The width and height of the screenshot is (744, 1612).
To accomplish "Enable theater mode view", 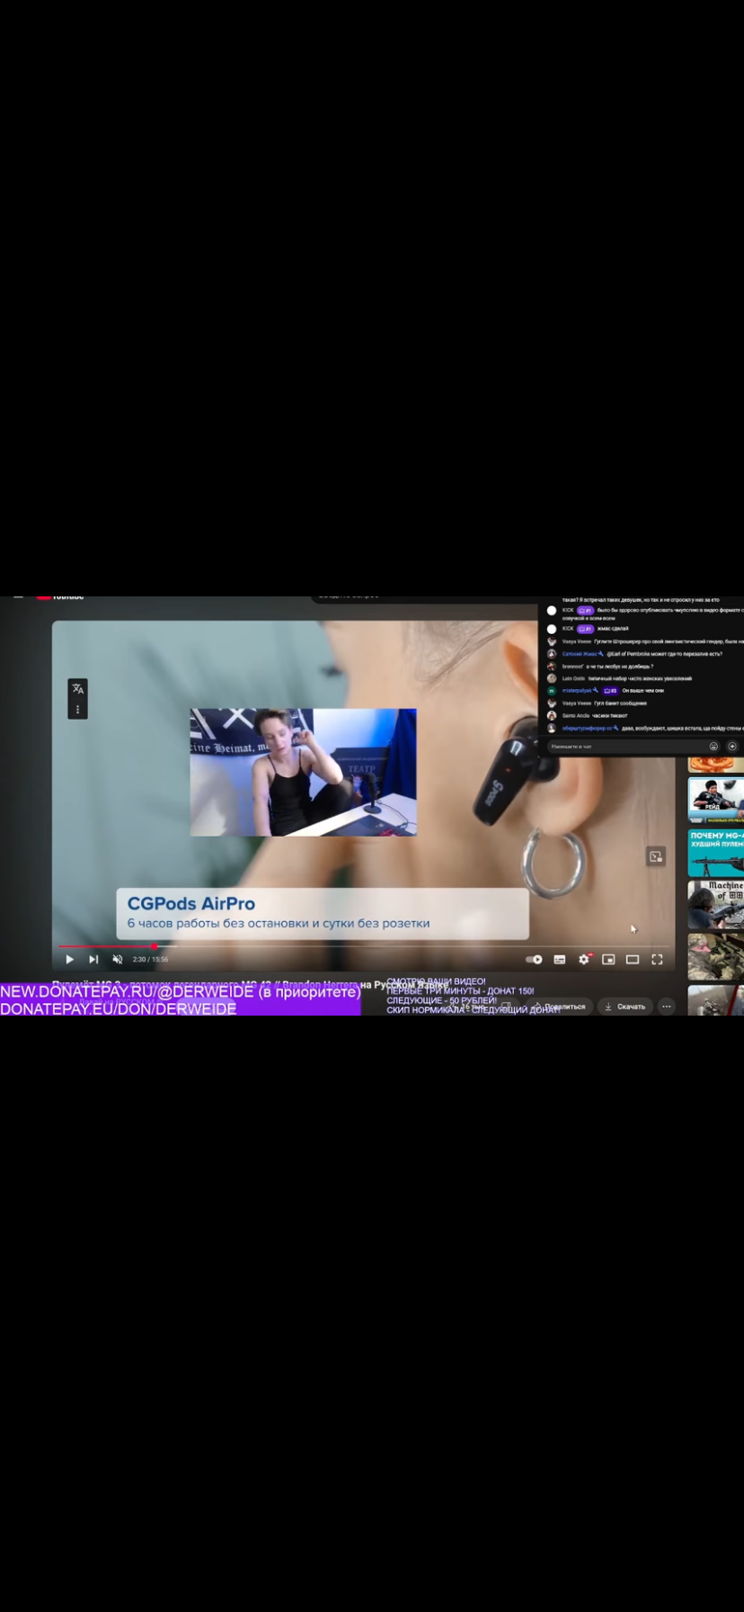I will pyautogui.click(x=633, y=959).
